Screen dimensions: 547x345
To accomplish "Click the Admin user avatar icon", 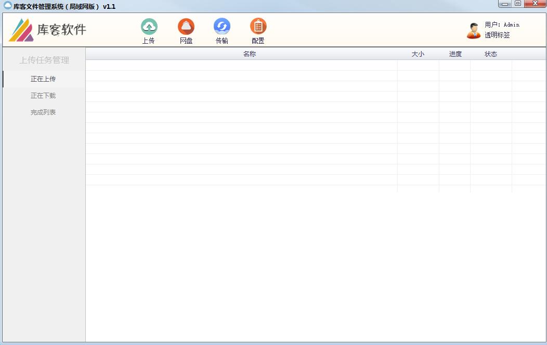I will 473,31.
